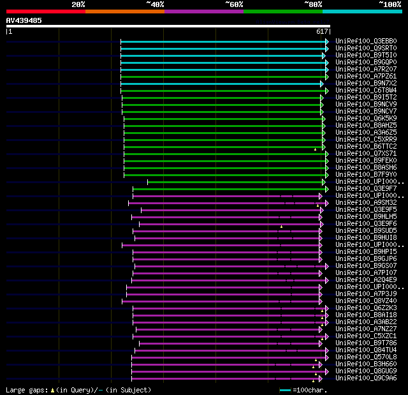Click the UniRef100_Q7XS71 label

click(x=366, y=154)
